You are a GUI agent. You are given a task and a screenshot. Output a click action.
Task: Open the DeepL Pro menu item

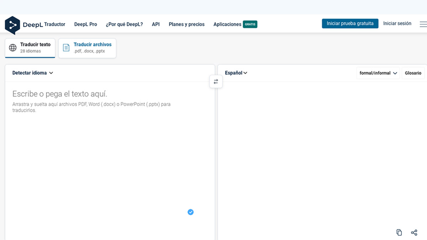pyautogui.click(x=85, y=25)
